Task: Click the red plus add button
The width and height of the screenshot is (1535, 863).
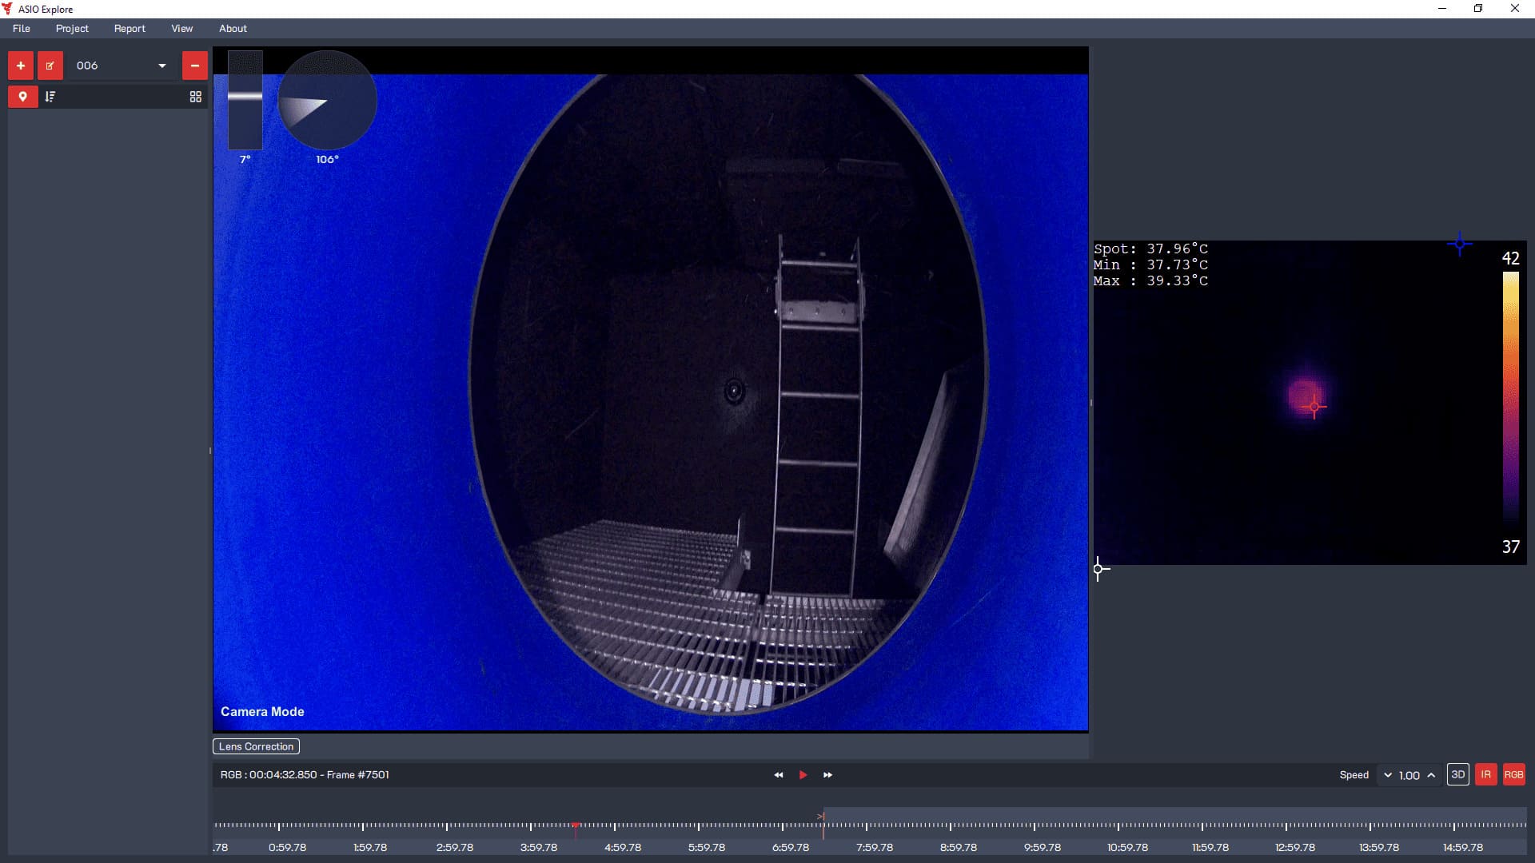Action: click(21, 66)
